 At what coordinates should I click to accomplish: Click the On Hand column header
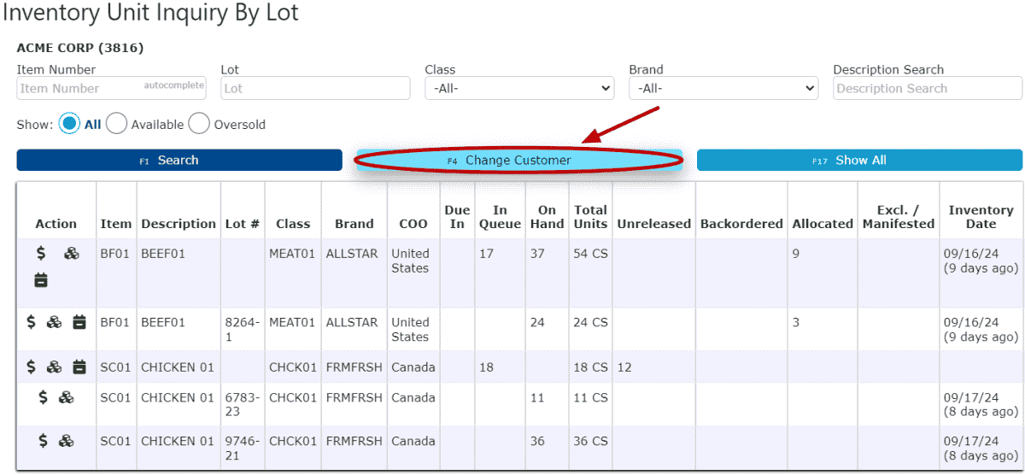click(x=547, y=217)
